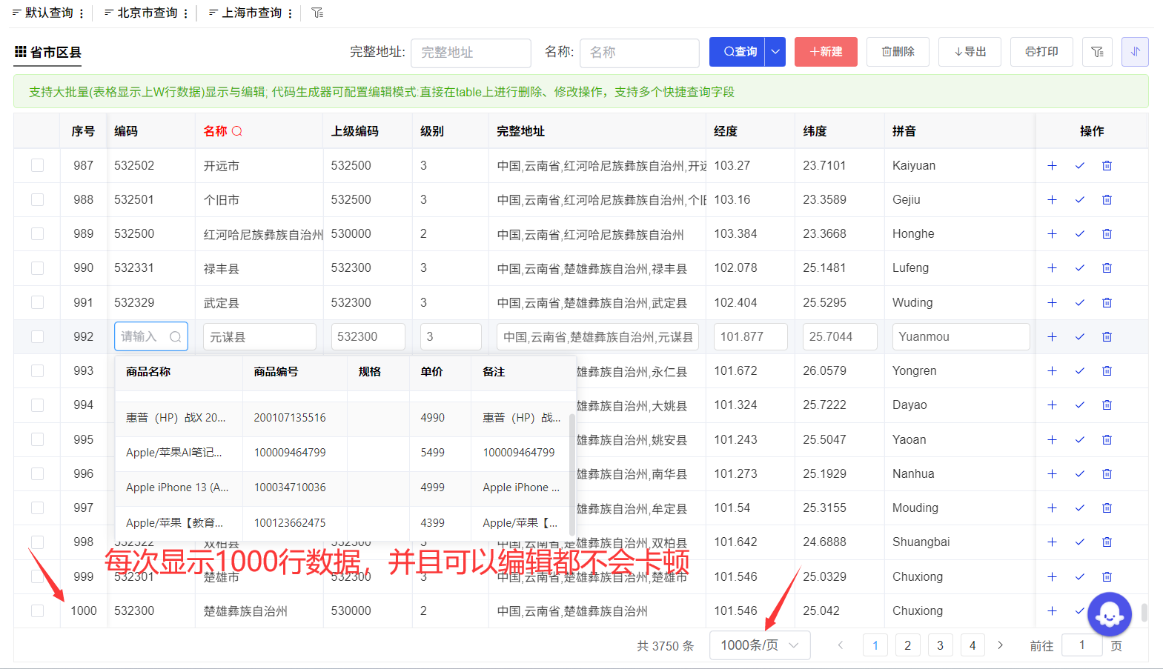Viewport: 1163px width, 669px height.
Task: Switch to the 默认查询 quick query tab
Action: [43, 13]
